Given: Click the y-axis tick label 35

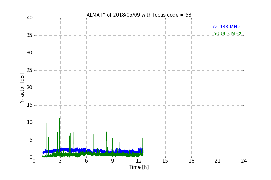Looking at the screenshot, I should tap(29, 35).
